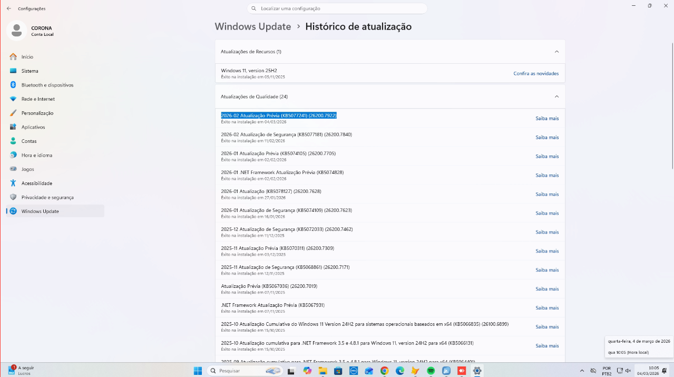Launch Google Chrome from the taskbar
The width and height of the screenshot is (674, 377).
tap(384, 371)
